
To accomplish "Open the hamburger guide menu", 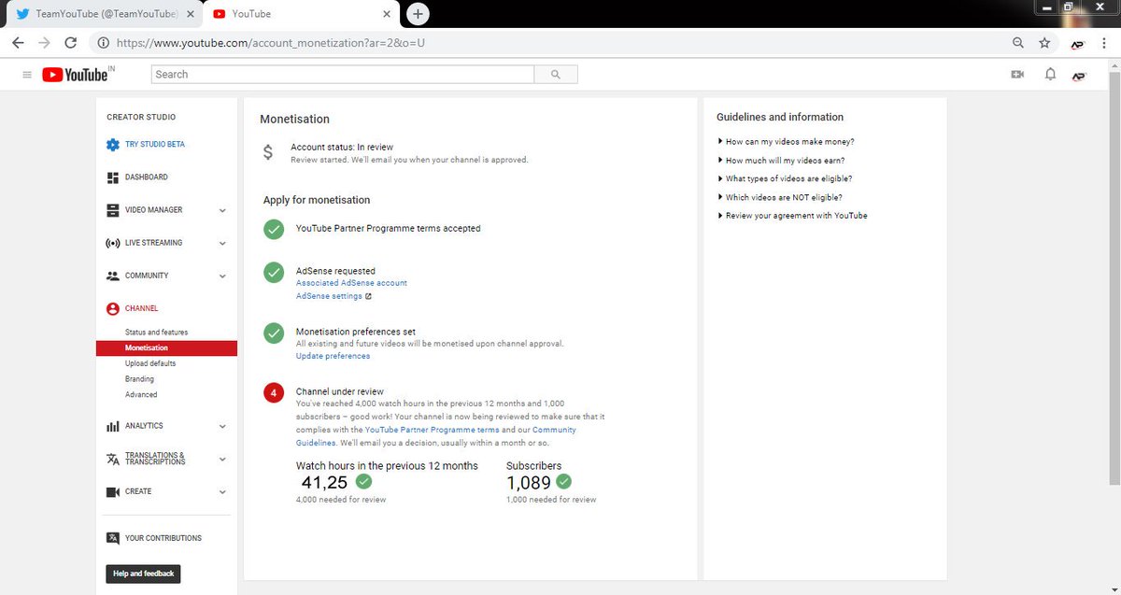I will tap(27, 75).
